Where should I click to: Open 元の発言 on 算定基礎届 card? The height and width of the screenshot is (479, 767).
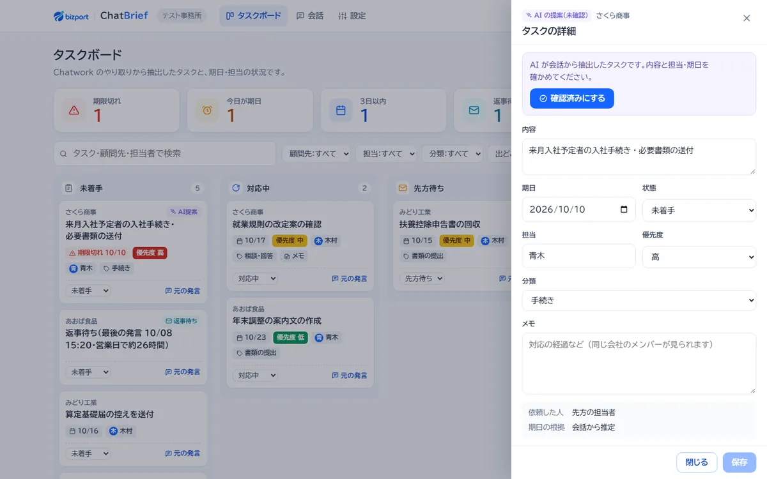tap(182, 453)
